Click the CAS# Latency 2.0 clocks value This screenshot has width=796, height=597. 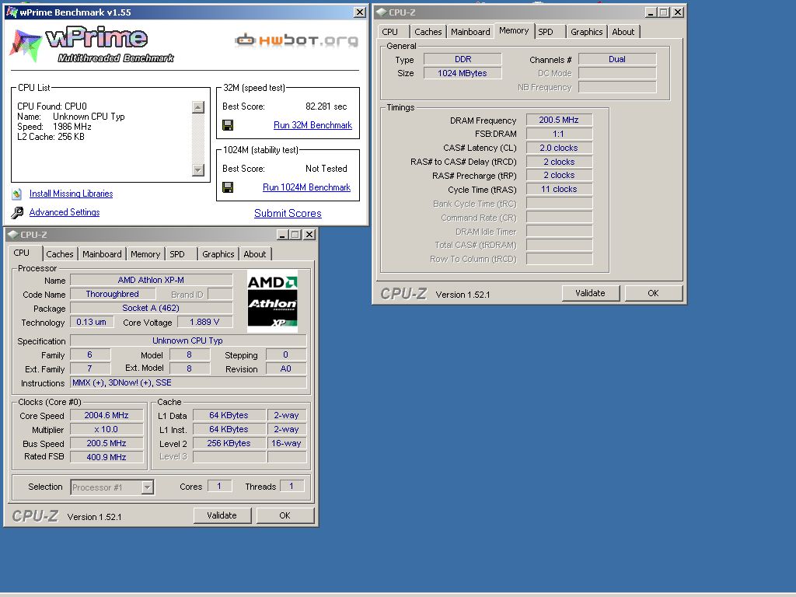click(559, 148)
